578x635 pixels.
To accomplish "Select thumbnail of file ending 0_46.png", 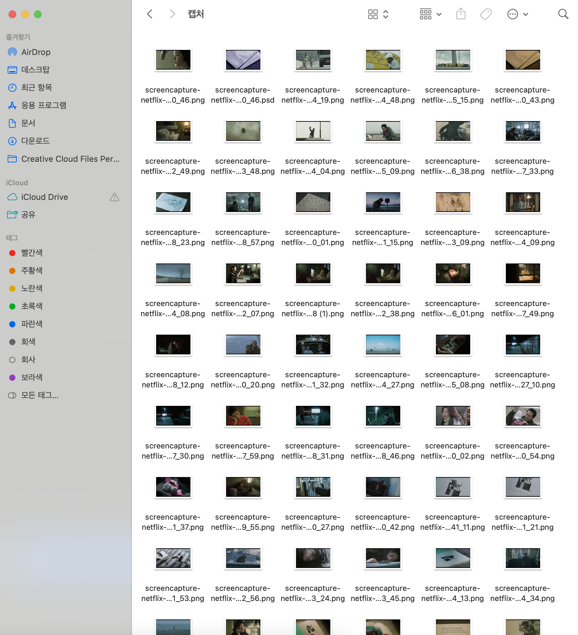I will (x=173, y=60).
